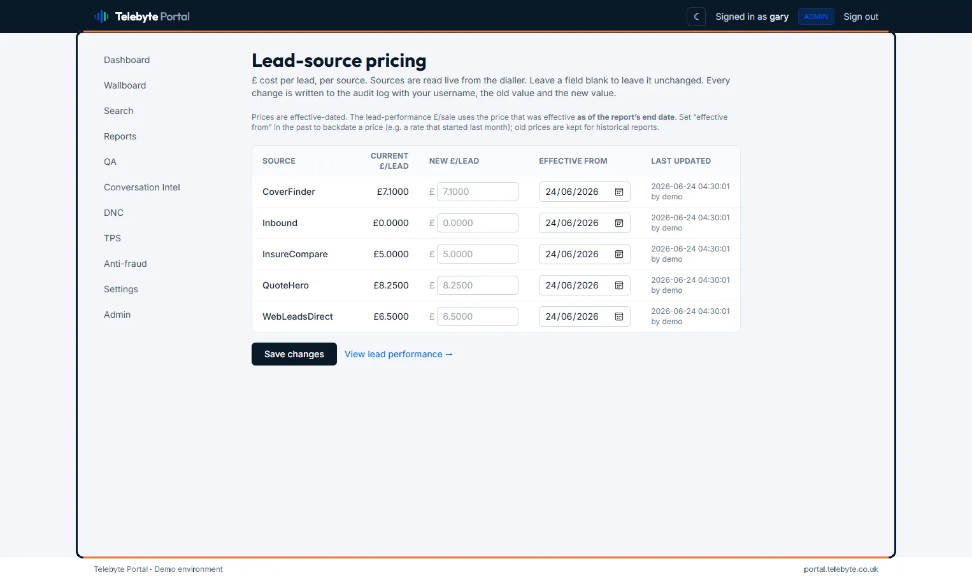Viewport: 972px width, 582px height.
Task: Focus QuoteHero new £/lead input
Action: pos(478,285)
